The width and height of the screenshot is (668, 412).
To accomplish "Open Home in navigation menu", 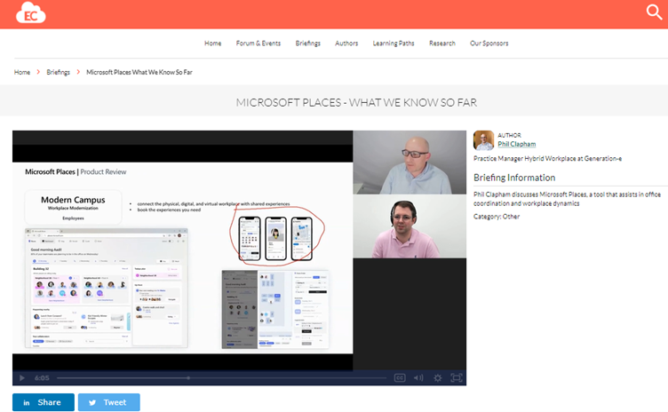I will (212, 44).
